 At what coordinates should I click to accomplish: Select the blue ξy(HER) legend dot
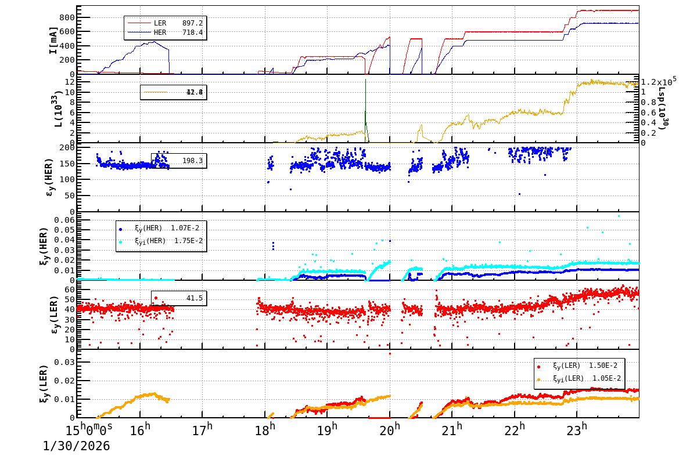(x=120, y=229)
